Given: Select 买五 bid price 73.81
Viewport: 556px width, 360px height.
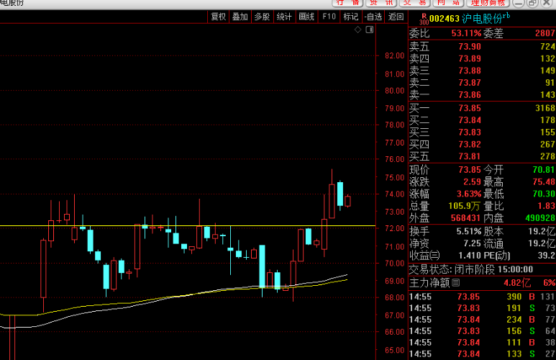Looking at the screenshot, I should click(x=470, y=156).
